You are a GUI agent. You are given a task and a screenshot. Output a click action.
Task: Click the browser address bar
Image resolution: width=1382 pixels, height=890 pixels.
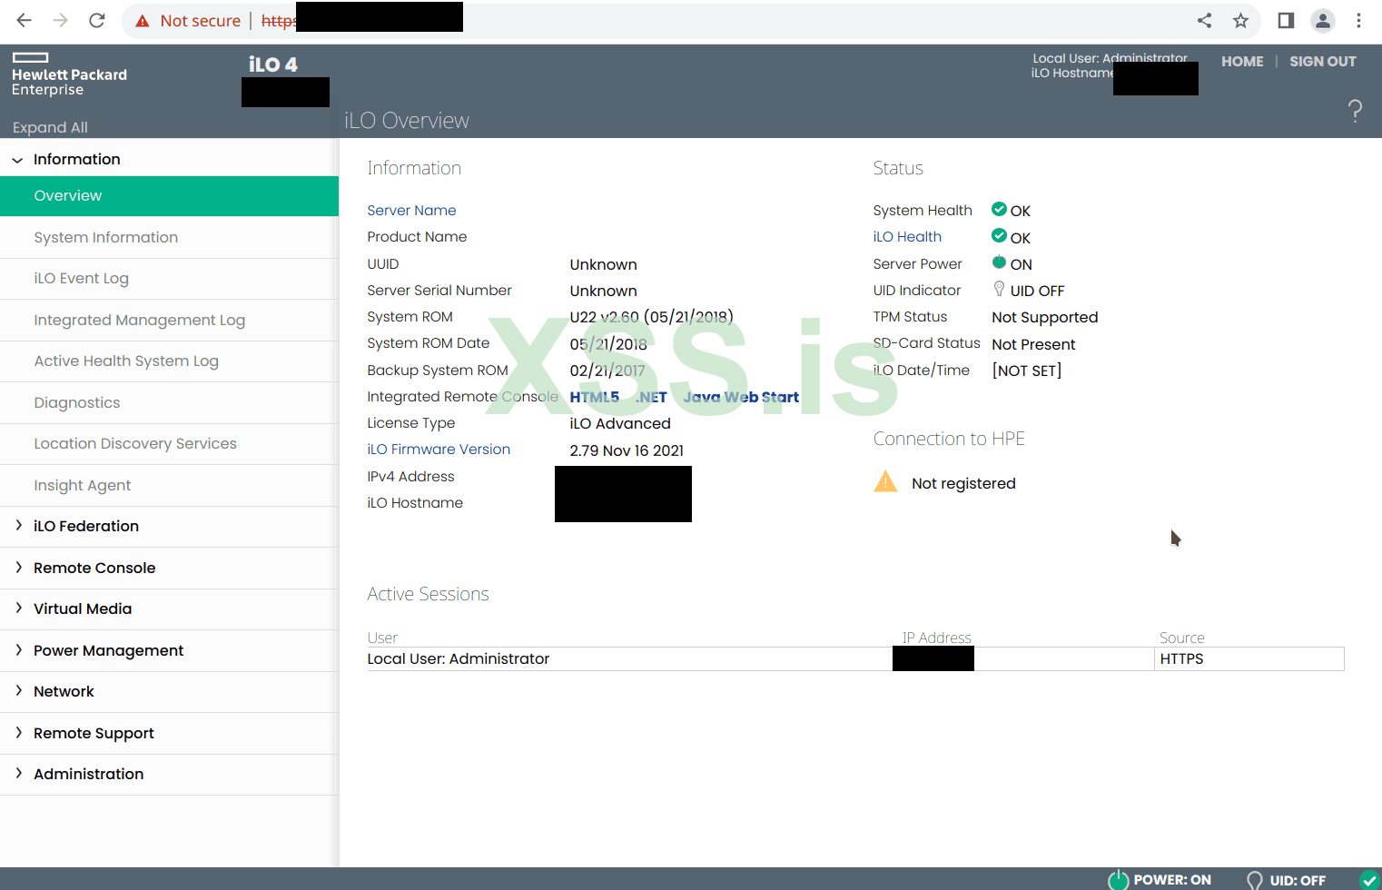pyautogui.click(x=690, y=20)
